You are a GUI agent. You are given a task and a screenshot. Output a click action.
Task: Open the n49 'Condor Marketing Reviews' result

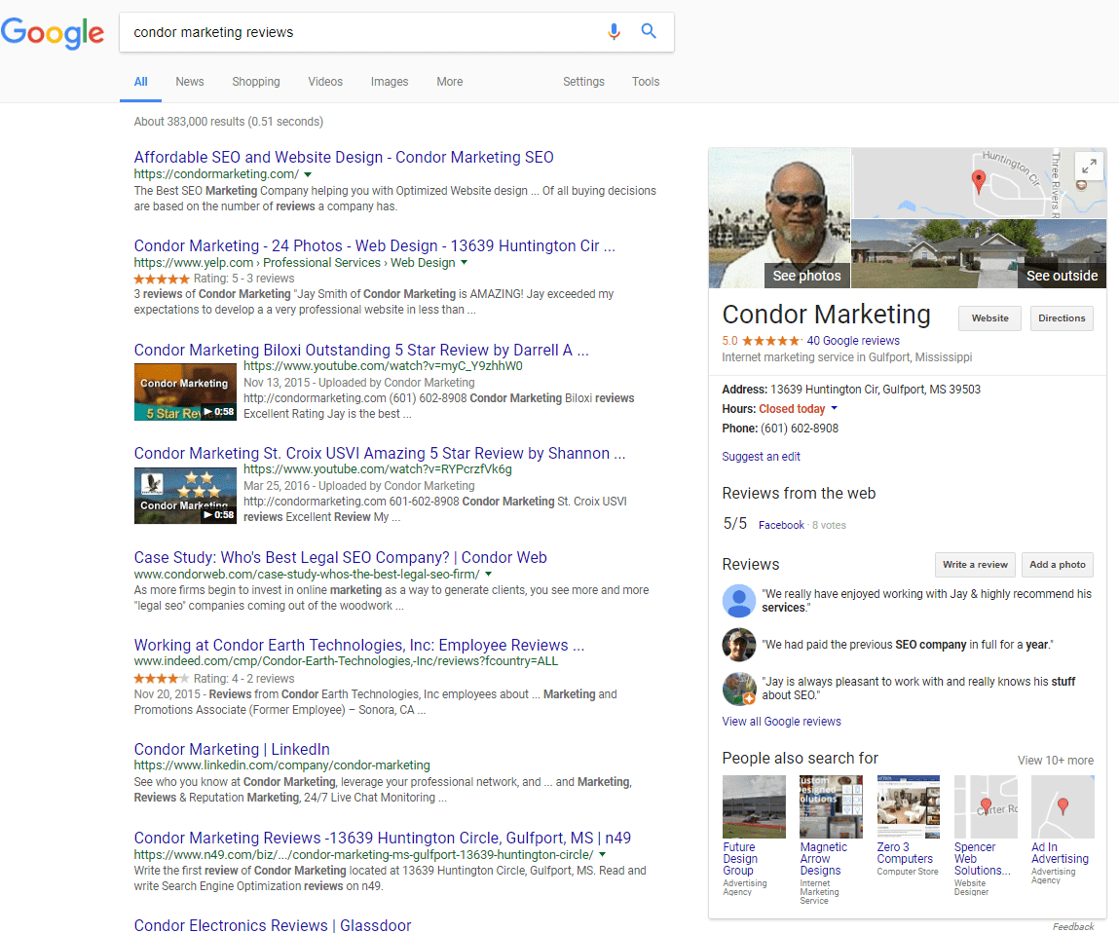(383, 839)
